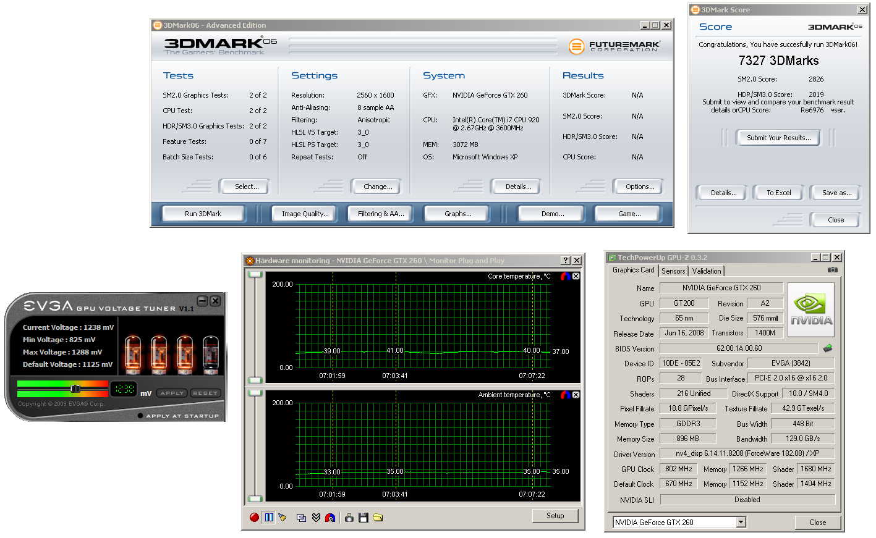Detach the hardware monitoring window with the windows icon

coord(301,518)
